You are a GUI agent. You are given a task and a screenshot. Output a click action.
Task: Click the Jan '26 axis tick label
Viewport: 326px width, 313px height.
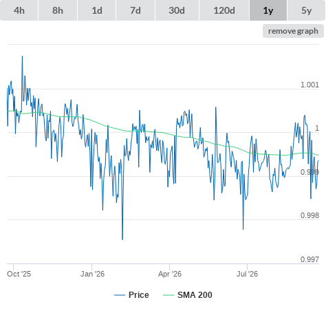(92, 274)
